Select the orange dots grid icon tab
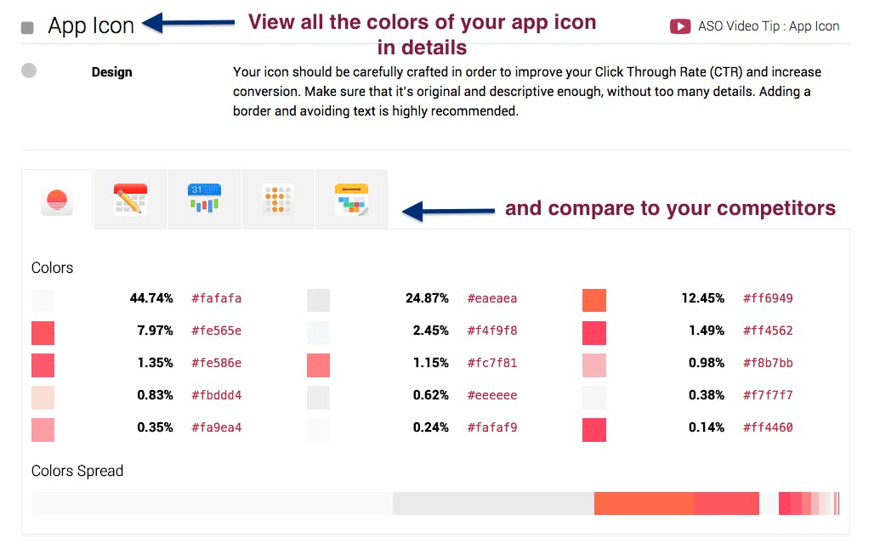Screen dimensions: 880x543 point(278,201)
